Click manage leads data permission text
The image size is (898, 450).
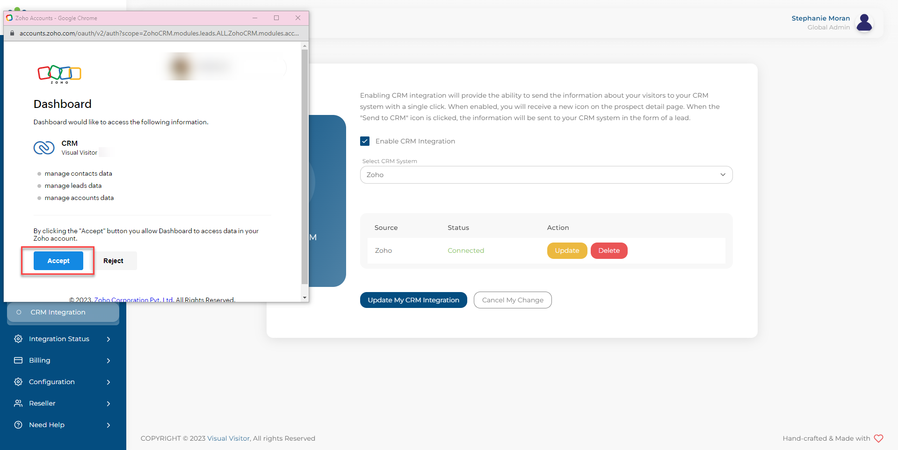73,186
